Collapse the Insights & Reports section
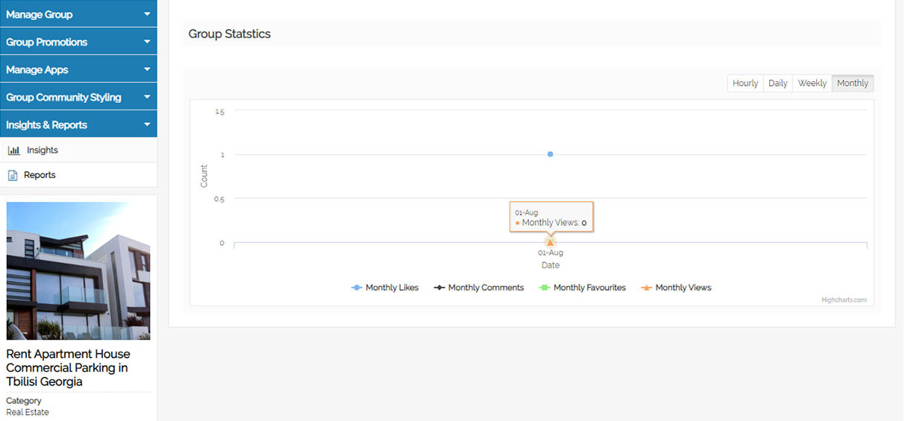The height and width of the screenshot is (421, 905). pyautogui.click(x=78, y=124)
